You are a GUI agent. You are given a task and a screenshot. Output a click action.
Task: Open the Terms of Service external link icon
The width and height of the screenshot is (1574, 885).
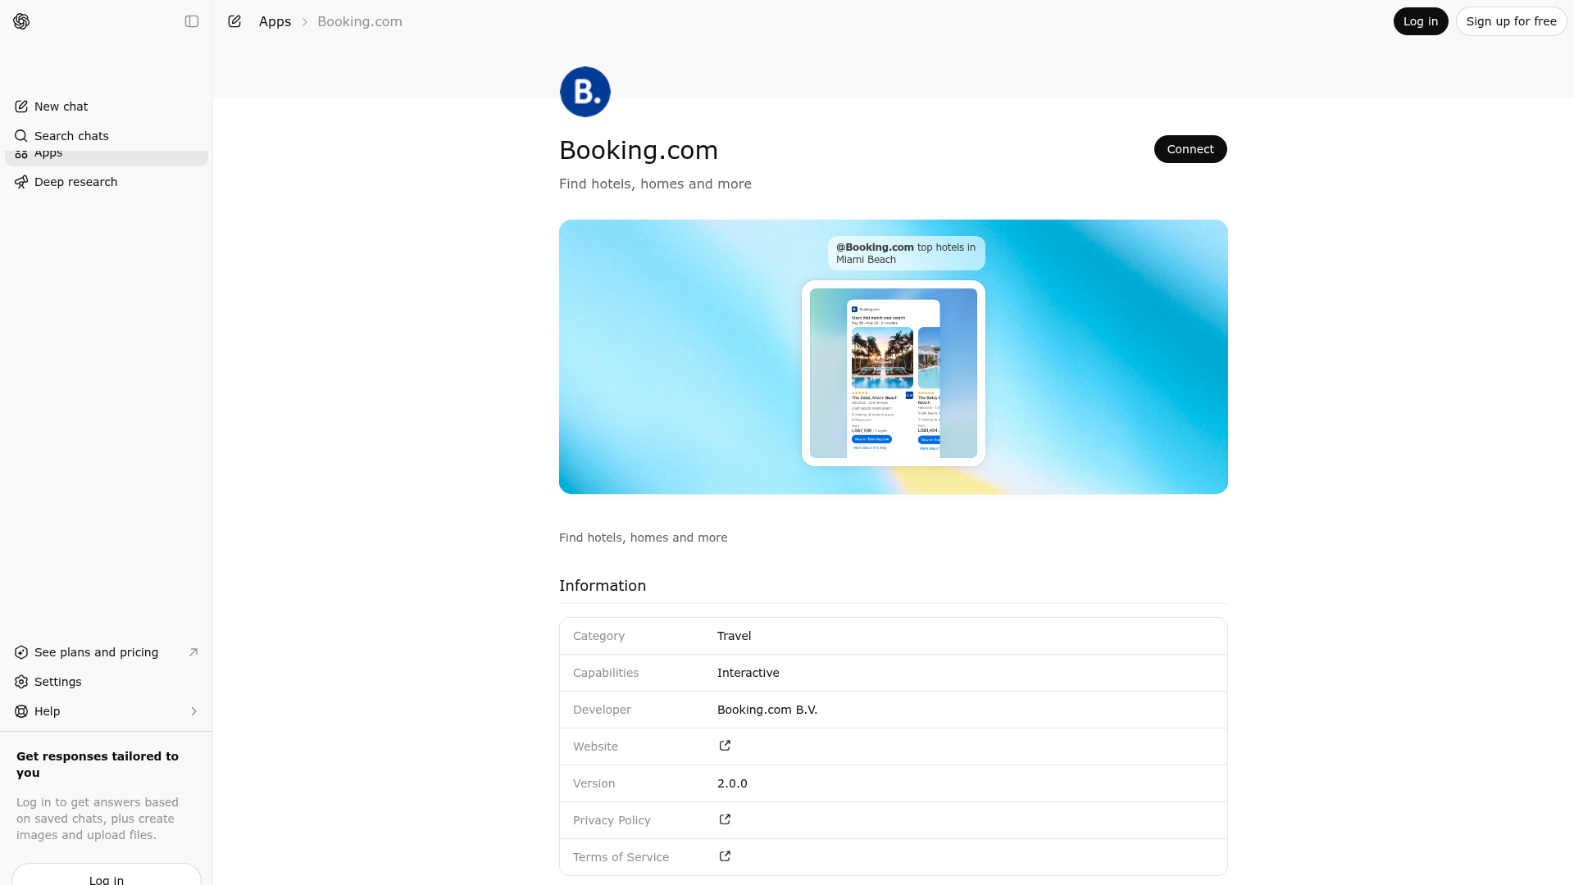point(725,856)
